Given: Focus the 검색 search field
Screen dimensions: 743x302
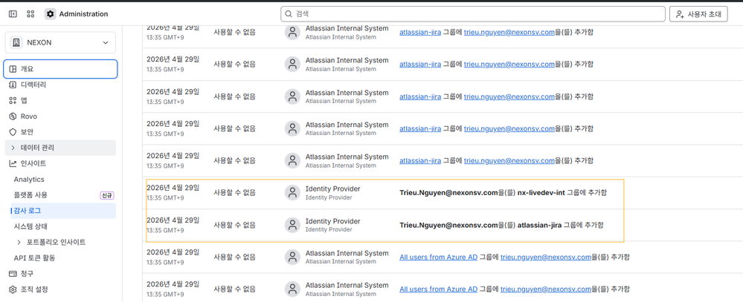Looking at the screenshot, I should [473, 14].
